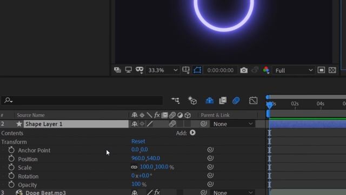The height and width of the screenshot is (195, 346).
Task: Expand the Contents group
Action: [12, 133]
